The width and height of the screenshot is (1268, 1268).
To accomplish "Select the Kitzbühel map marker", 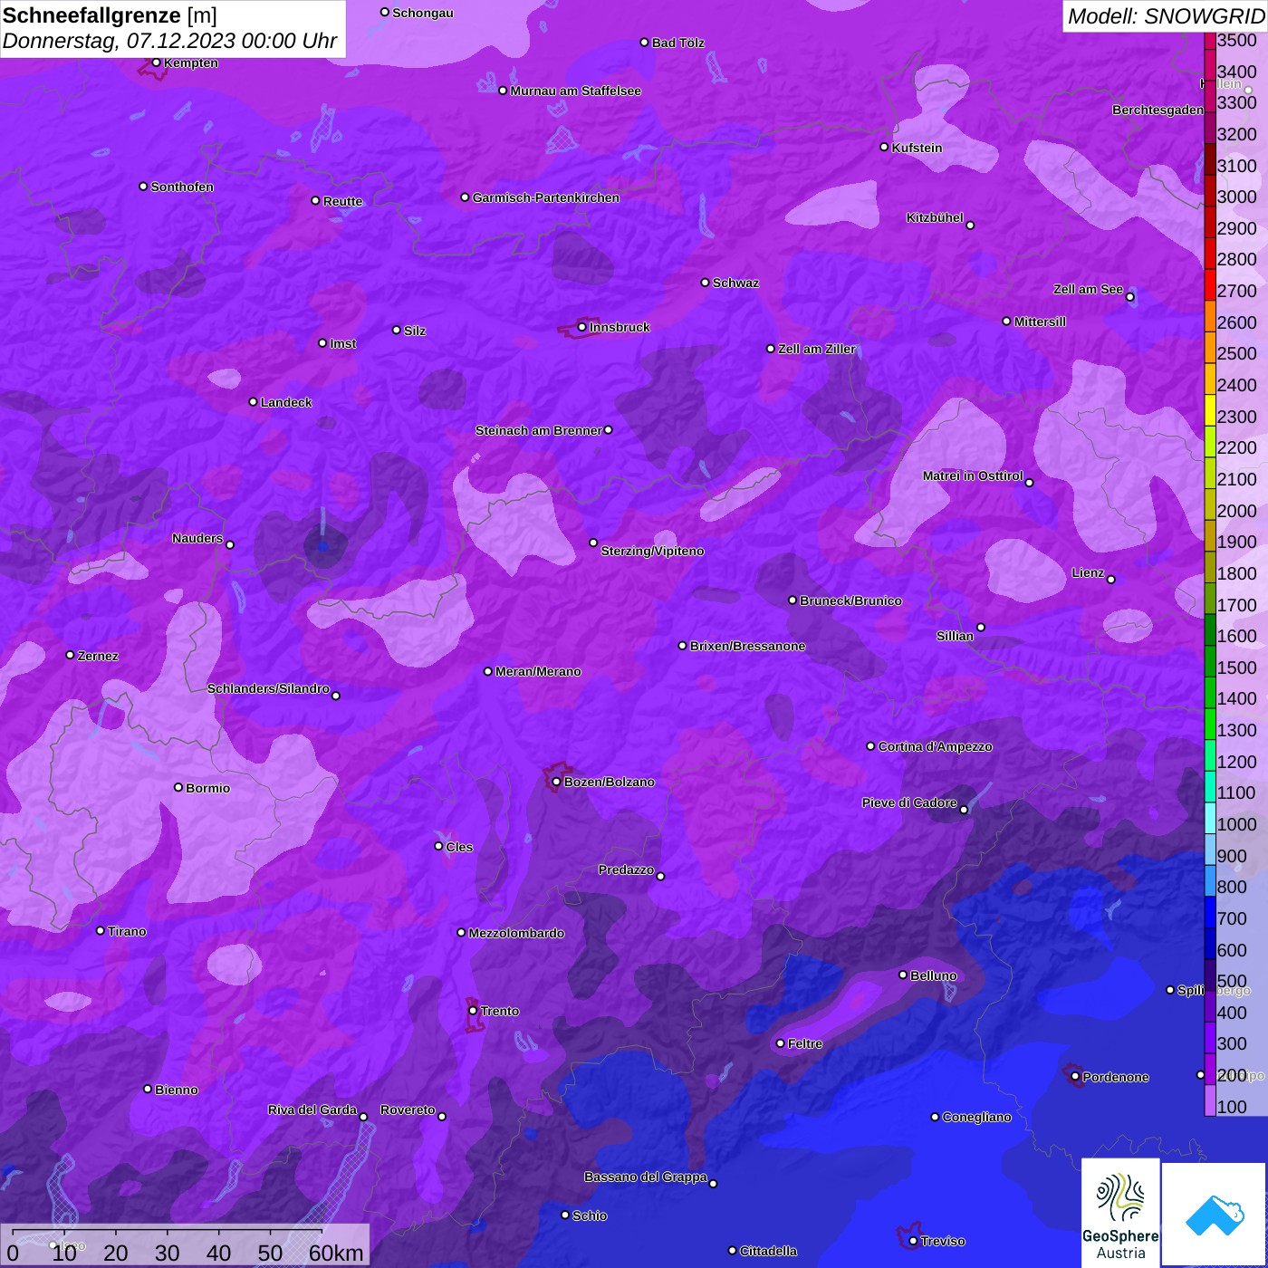I will [970, 225].
